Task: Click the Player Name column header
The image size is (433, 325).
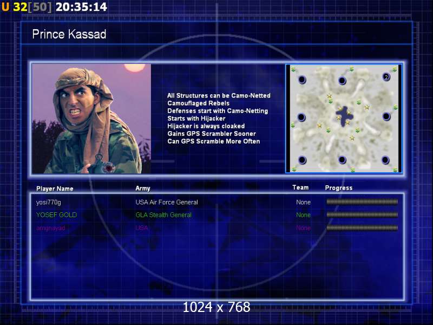Action: 55,188
